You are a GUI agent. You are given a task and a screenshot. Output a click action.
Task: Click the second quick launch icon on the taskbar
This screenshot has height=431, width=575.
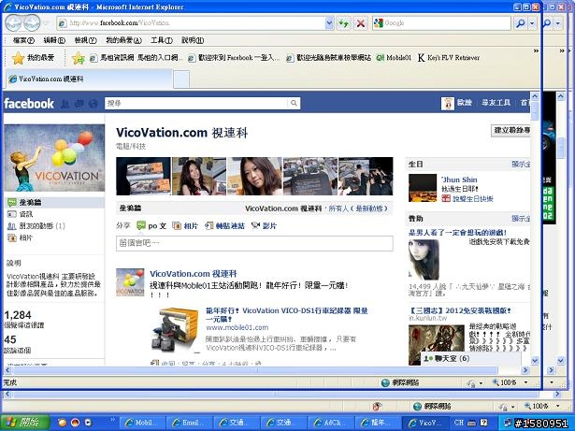75,423
